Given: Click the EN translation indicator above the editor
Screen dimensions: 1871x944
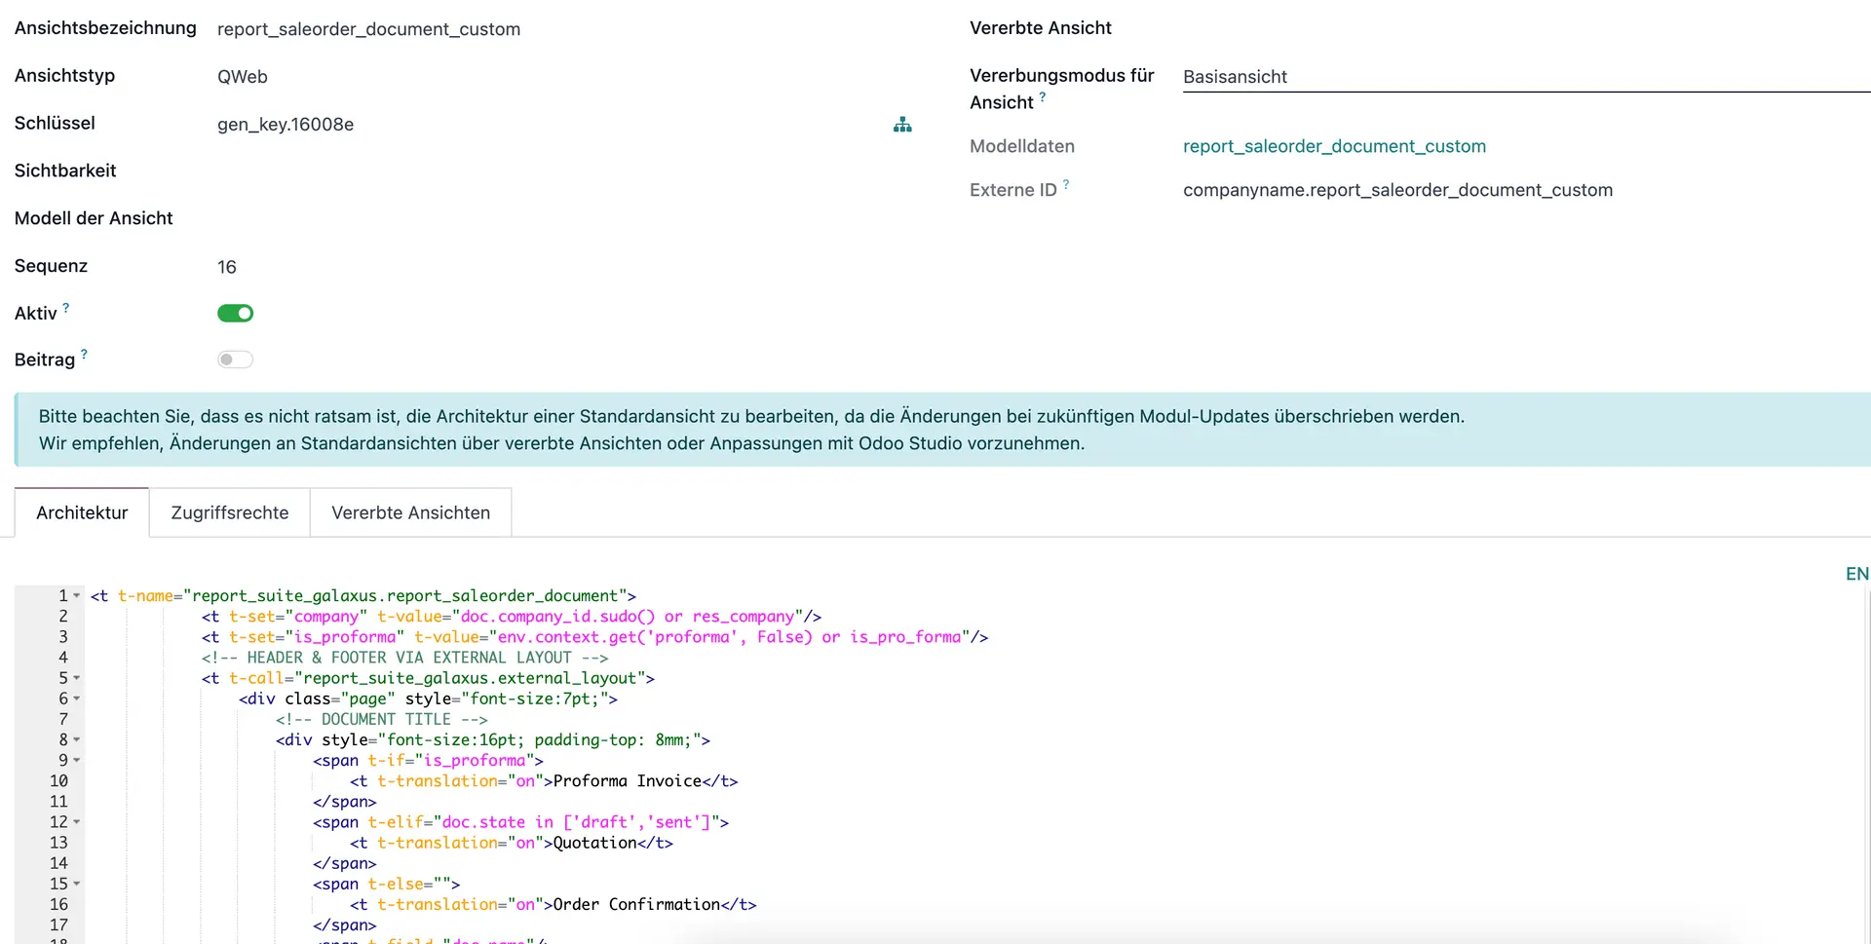Looking at the screenshot, I should (1857, 574).
